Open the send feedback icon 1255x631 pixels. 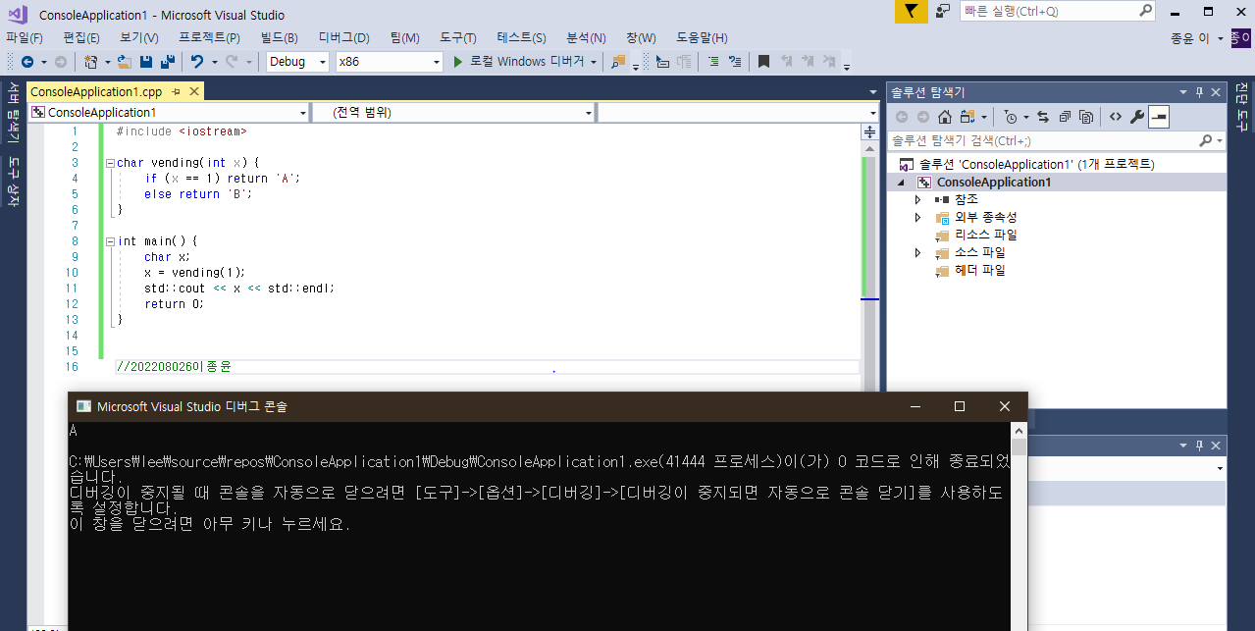[943, 11]
